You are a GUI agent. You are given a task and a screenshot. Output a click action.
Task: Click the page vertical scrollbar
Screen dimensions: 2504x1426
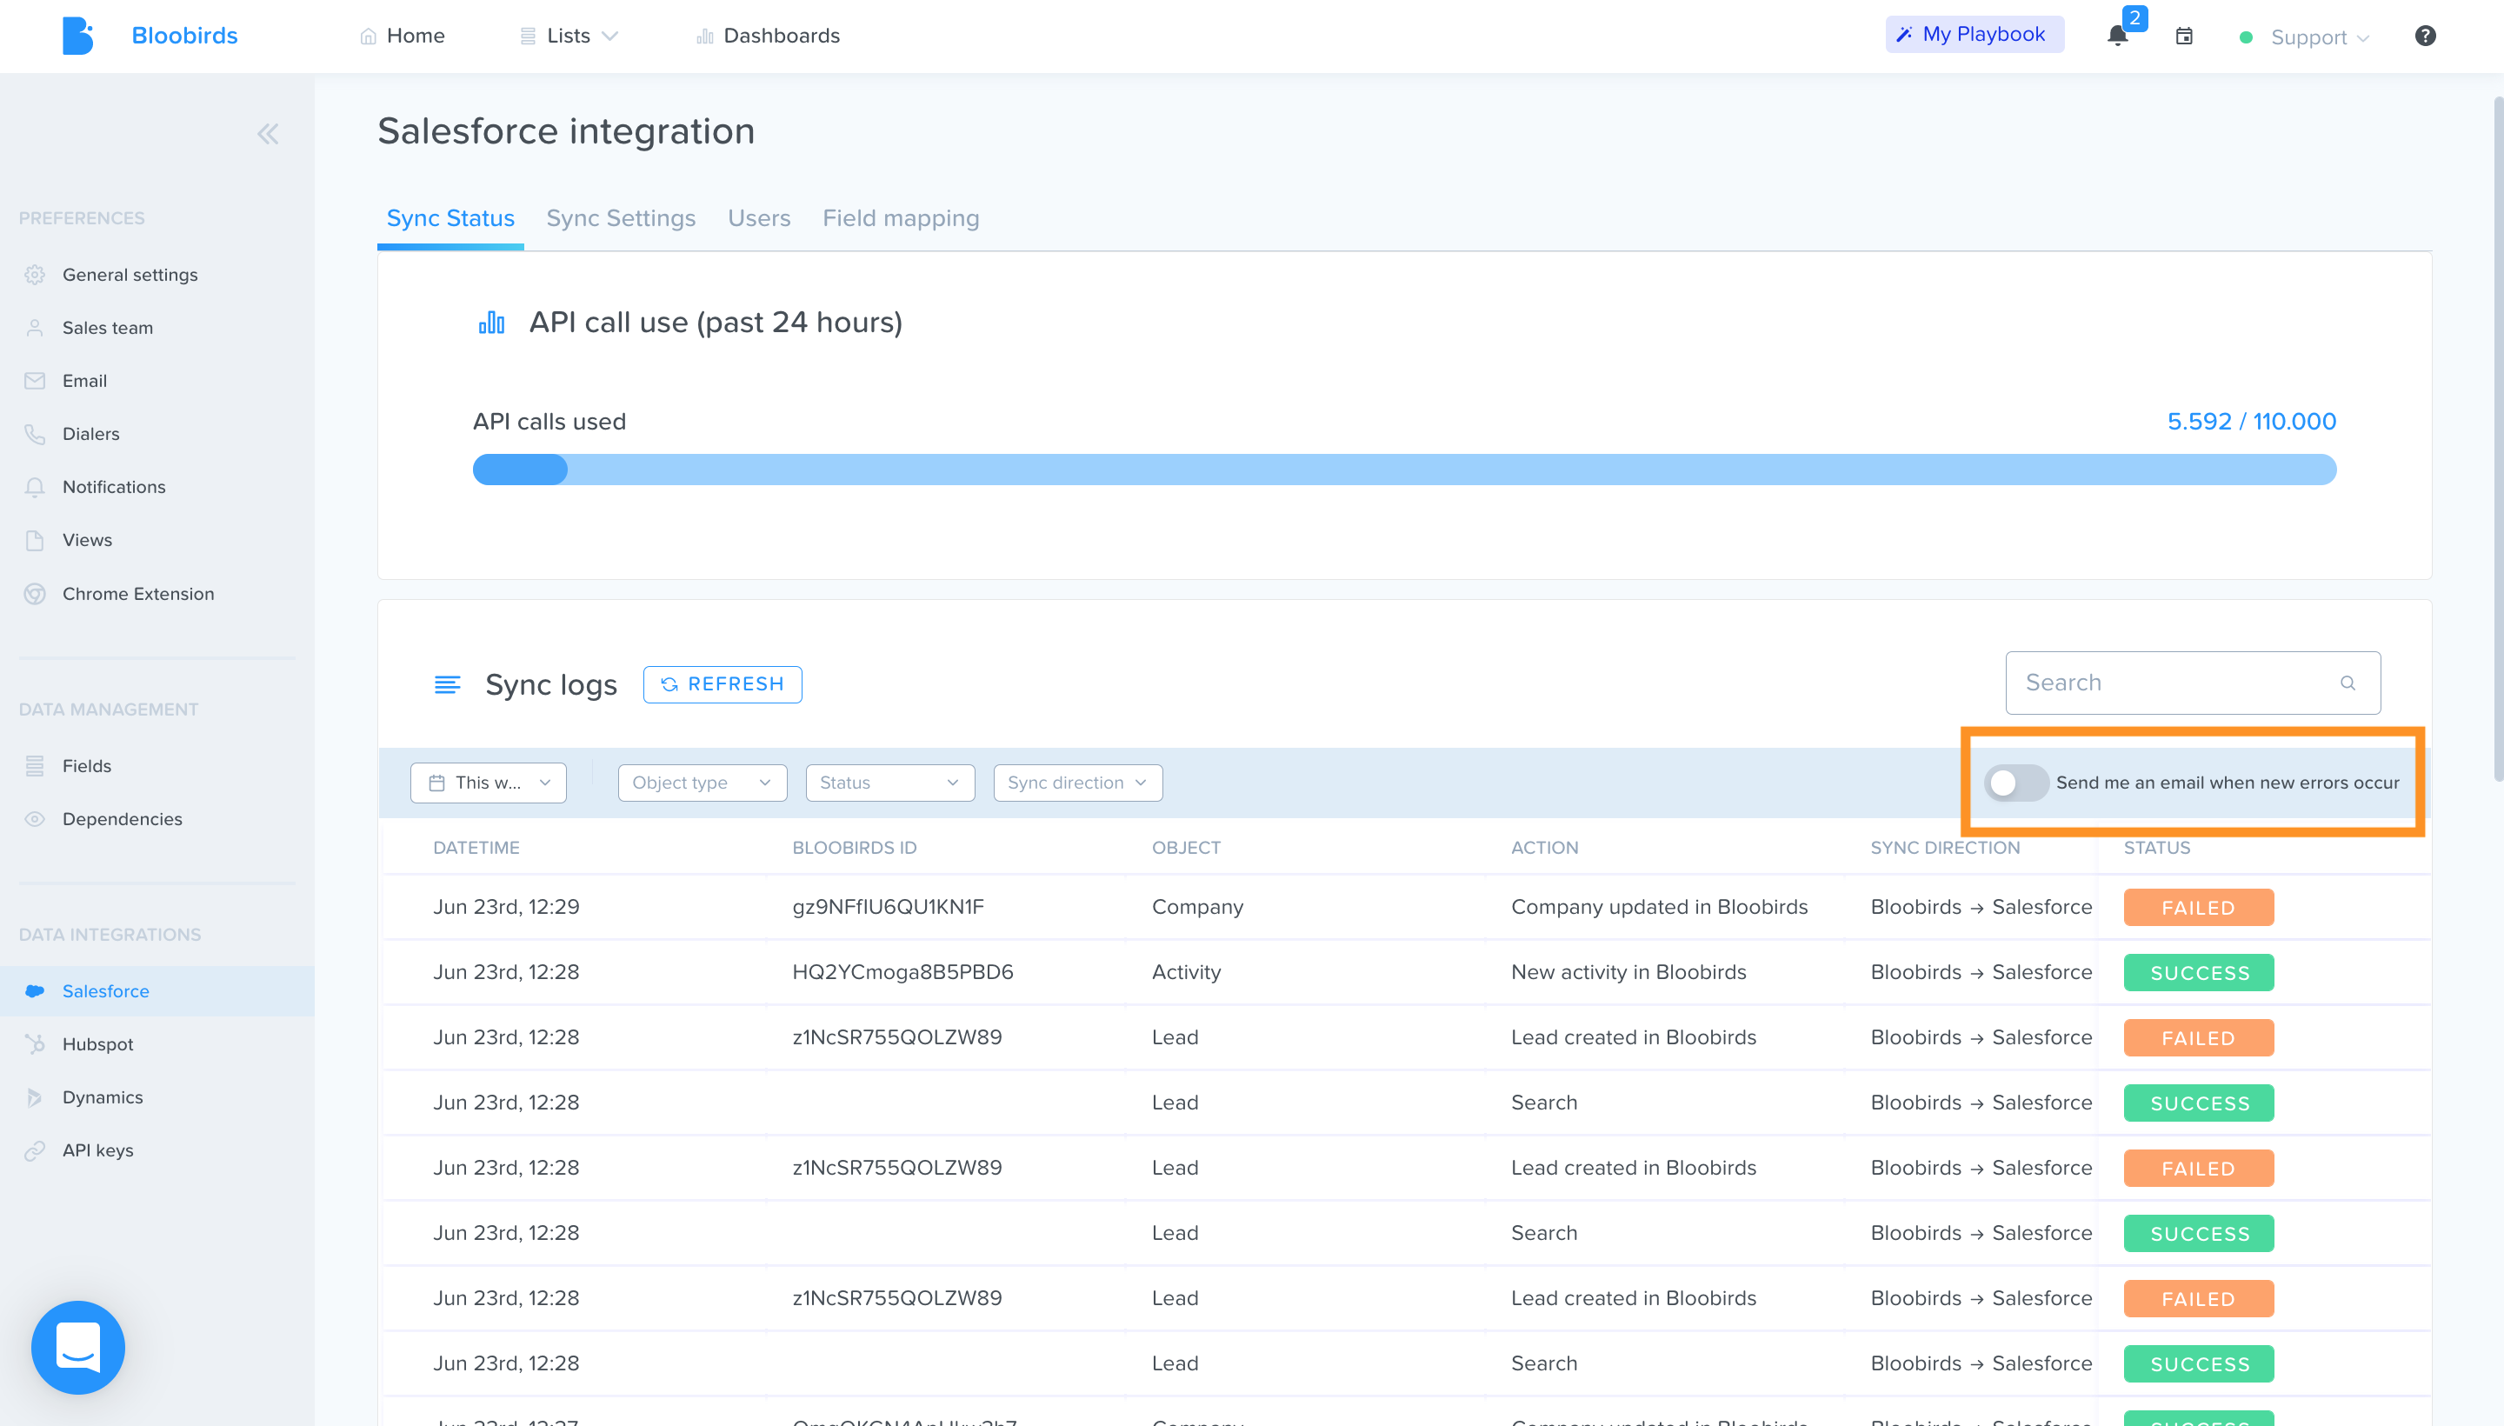pos(2496,439)
